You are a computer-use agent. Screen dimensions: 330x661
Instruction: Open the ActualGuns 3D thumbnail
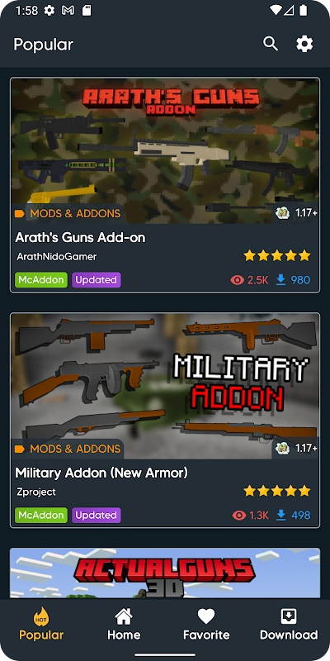tap(165, 573)
